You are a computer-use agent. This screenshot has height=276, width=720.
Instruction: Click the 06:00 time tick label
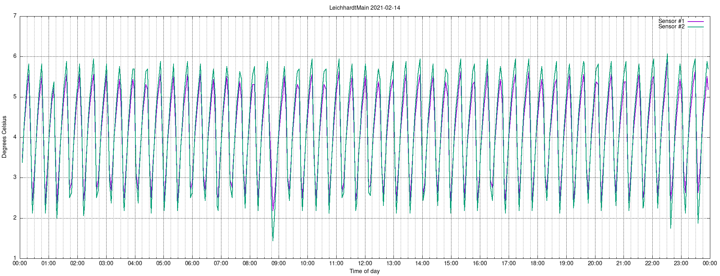(192, 263)
